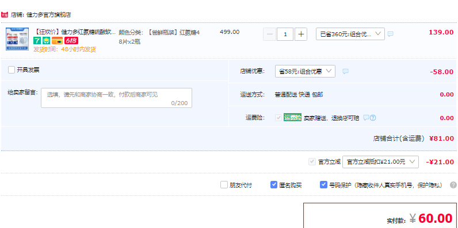
Task: Click the quantity input field
Action: [x=285, y=34]
